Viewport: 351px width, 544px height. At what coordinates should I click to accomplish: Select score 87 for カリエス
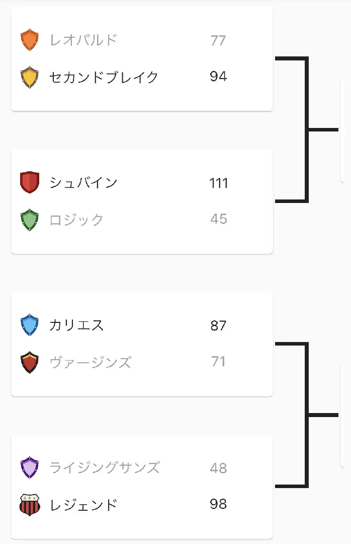pos(218,325)
